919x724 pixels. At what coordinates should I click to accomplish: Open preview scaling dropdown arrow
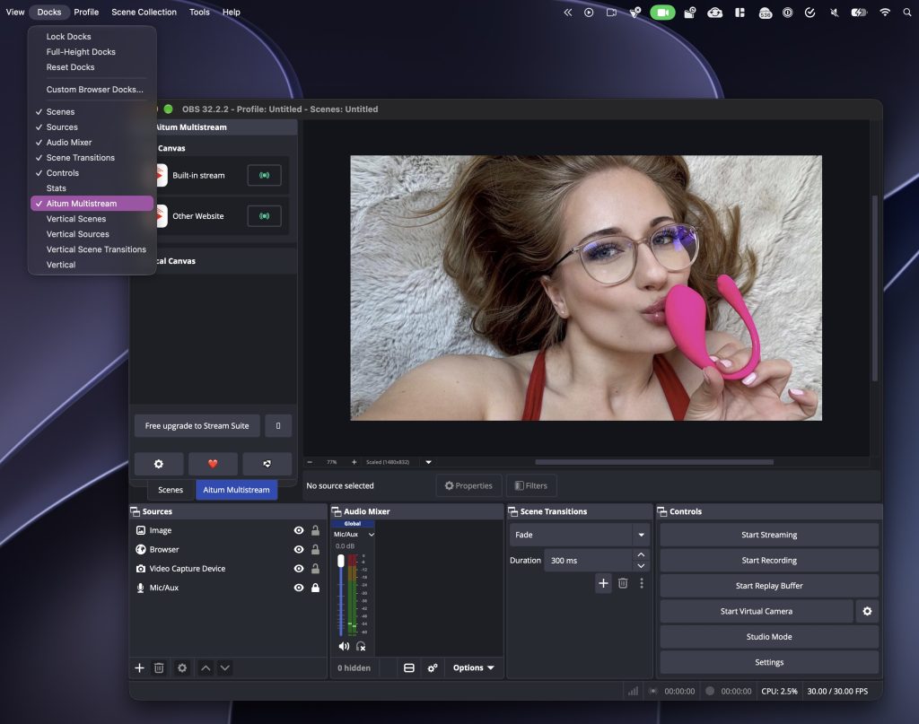point(428,462)
